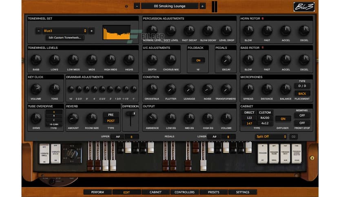Image resolution: width=341 pixels, height=197 pixels.
Task: Open the Blue3 tonewheel set dropdown
Action: (65, 31)
